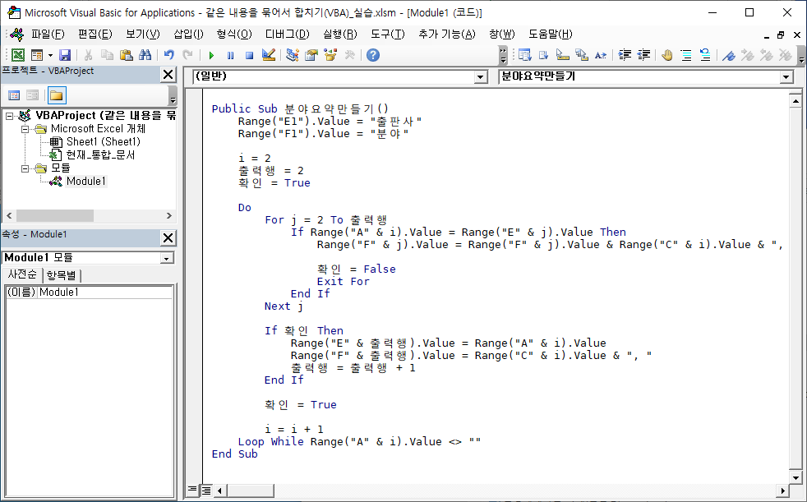Comment out code via Comment Block icon
This screenshot has width=807, height=502.
pyautogui.click(x=685, y=55)
